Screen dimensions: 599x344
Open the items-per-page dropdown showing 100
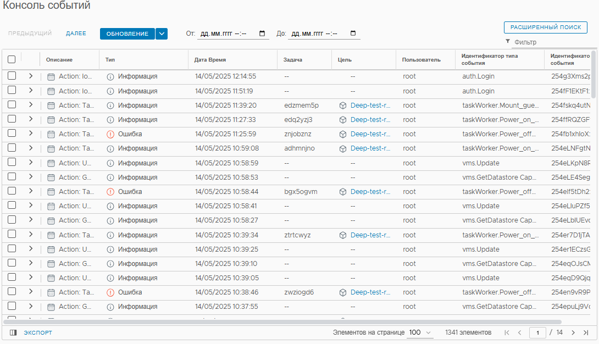point(420,332)
